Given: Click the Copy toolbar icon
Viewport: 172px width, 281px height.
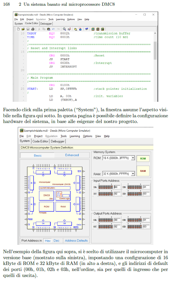Looking at the screenshot, I should click(44, 29).
